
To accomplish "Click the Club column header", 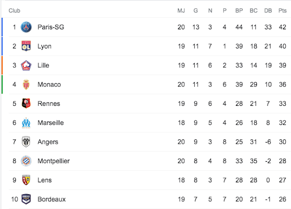I will click(x=14, y=10).
